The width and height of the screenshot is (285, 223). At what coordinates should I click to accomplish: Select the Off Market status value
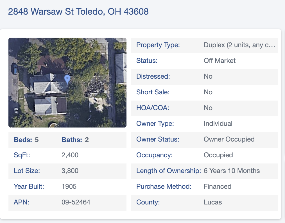(220, 61)
